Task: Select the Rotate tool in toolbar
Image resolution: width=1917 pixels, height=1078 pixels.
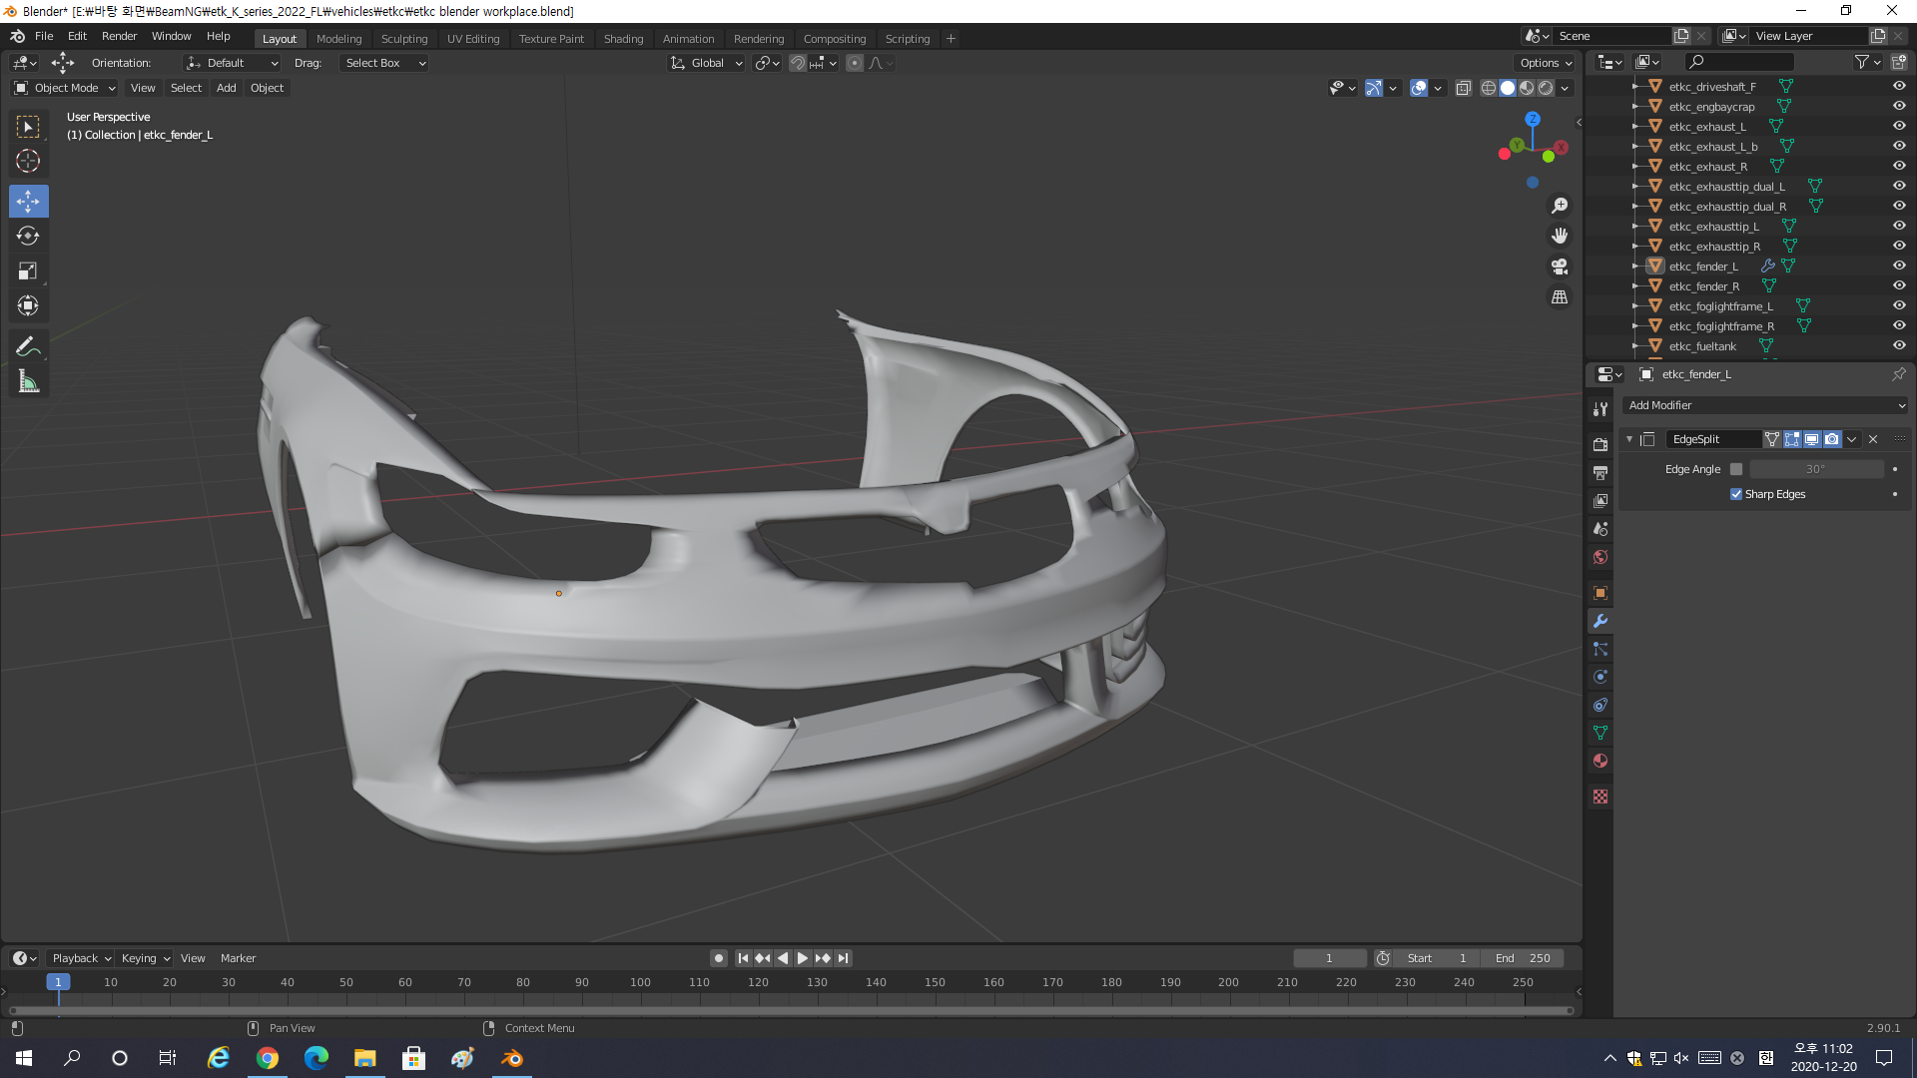Action: (x=28, y=237)
